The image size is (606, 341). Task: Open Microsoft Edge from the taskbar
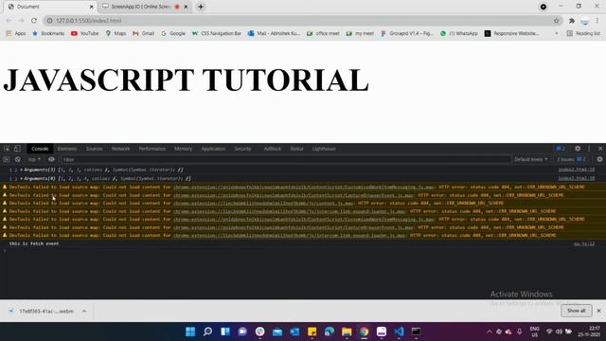330,332
